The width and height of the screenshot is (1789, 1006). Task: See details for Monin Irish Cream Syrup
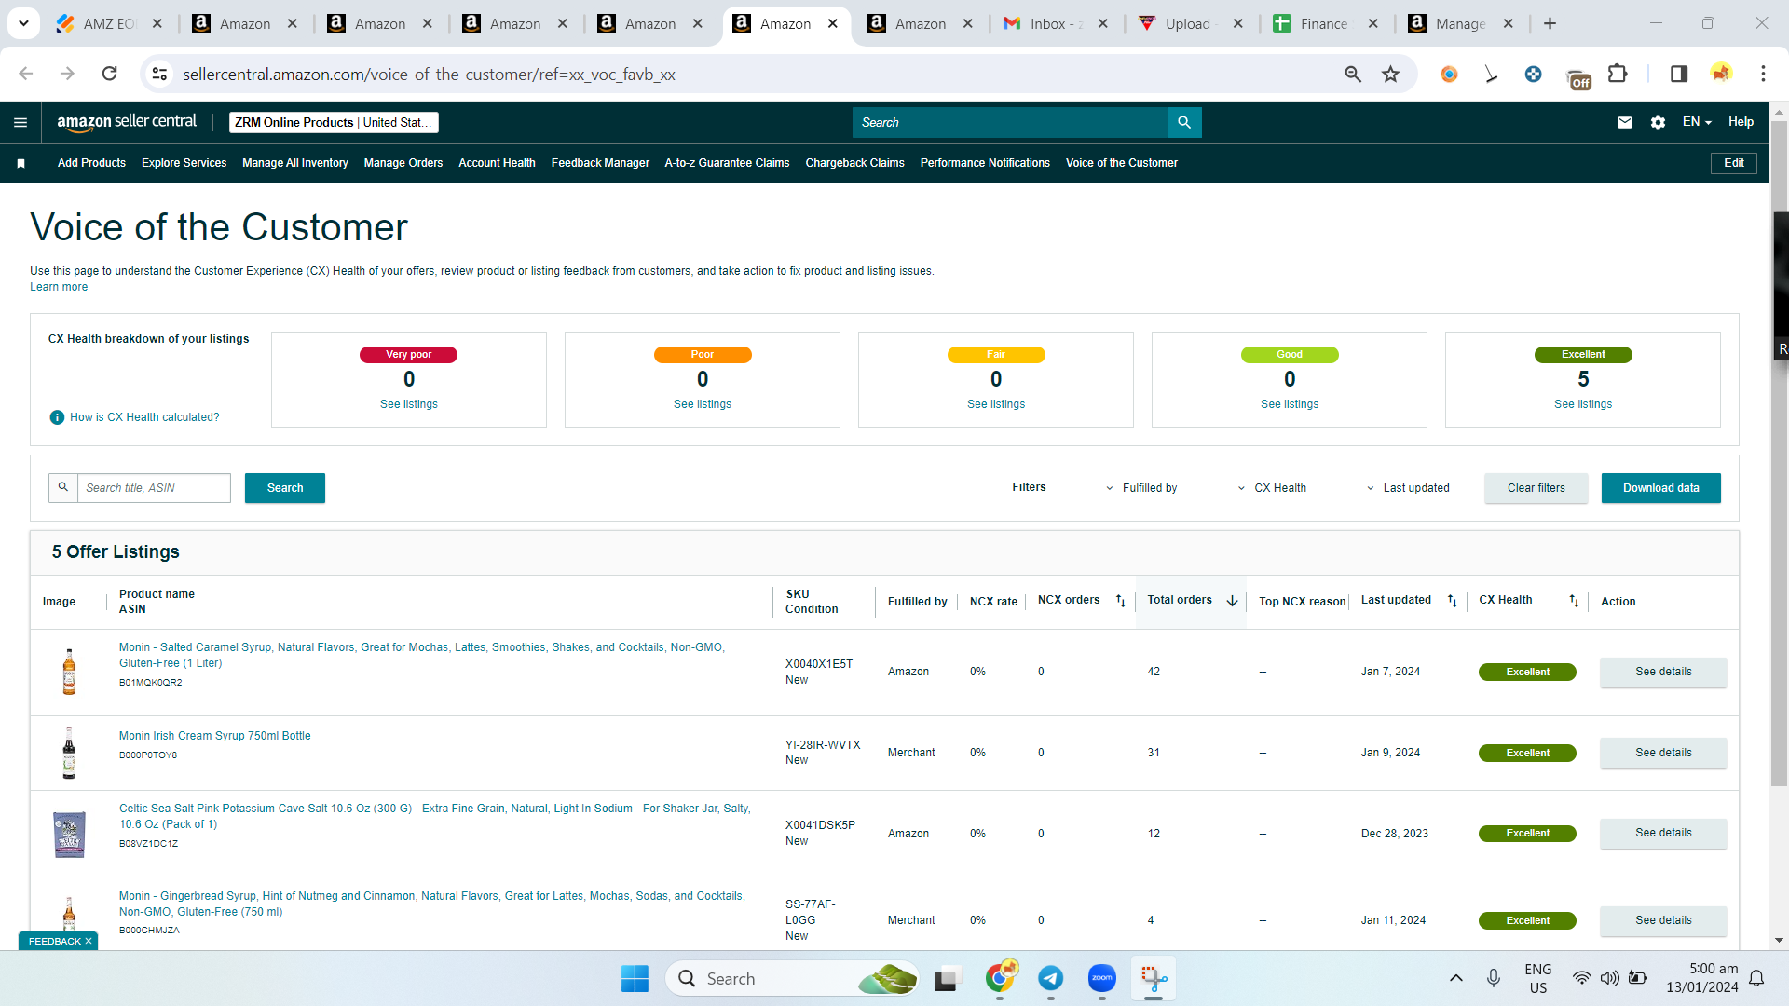[x=1663, y=753]
